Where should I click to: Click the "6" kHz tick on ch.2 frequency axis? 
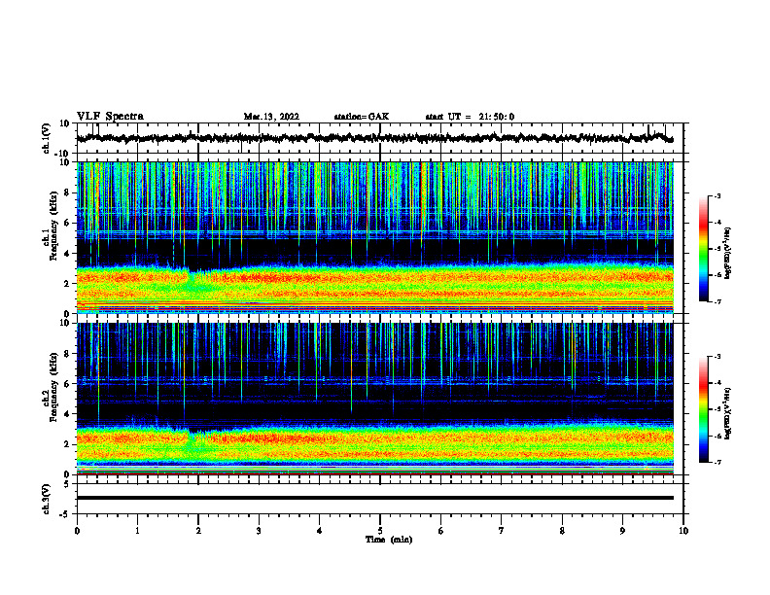[67, 383]
